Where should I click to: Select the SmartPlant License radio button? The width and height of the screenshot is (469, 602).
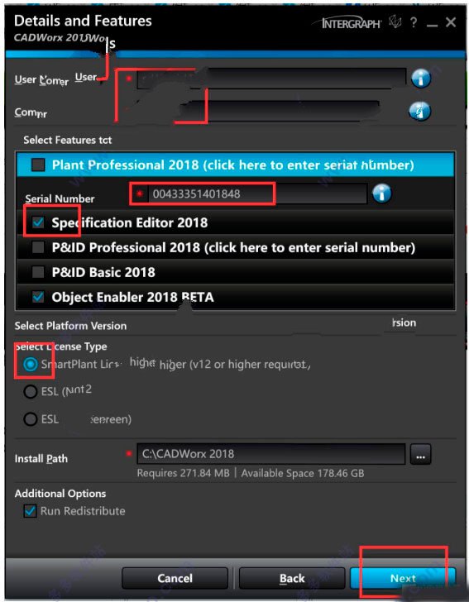click(31, 365)
